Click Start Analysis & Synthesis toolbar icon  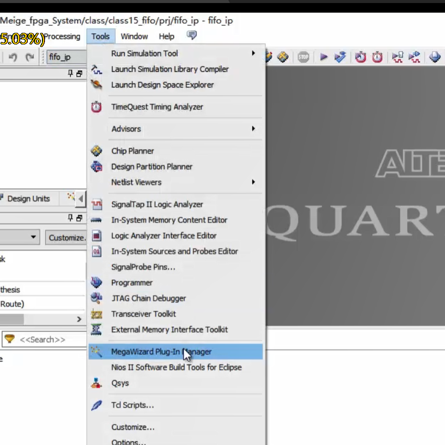click(x=340, y=57)
